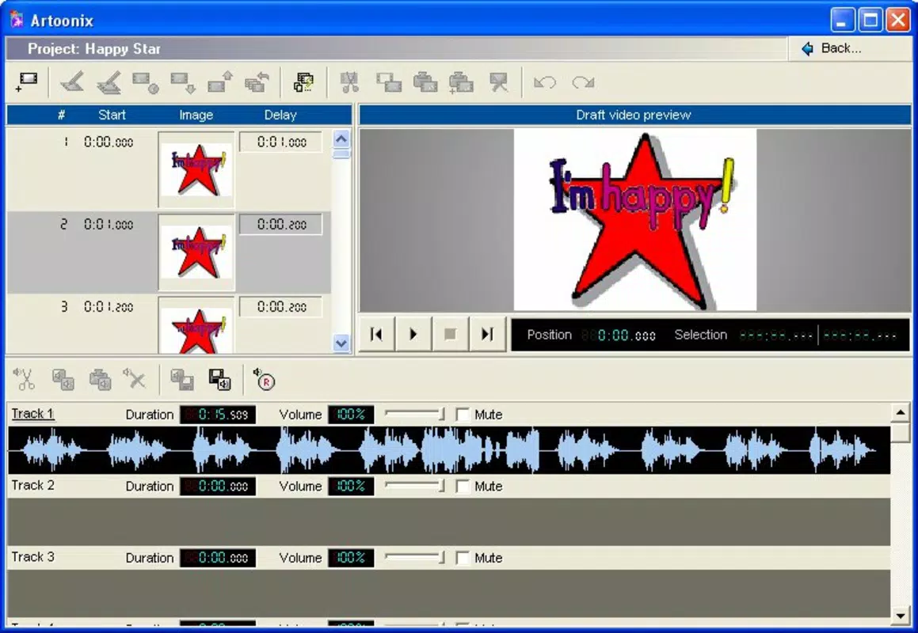Image resolution: width=918 pixels, height=633 pixels.
Task: Stop the preview playback
Action: 450,334
